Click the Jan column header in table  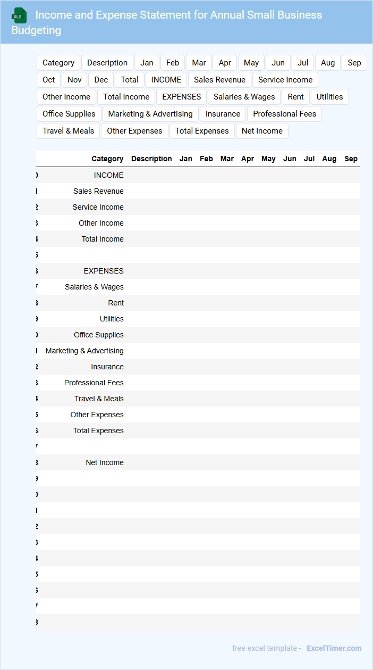[x=186, y=159]
